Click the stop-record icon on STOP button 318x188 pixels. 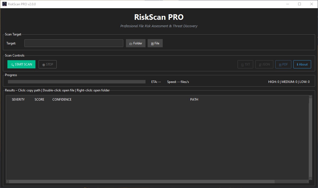click(x=44, y=64)
